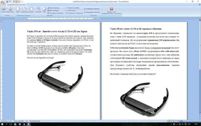Open Task View in taskbar

pyautogui.click(x=11, y=124)
